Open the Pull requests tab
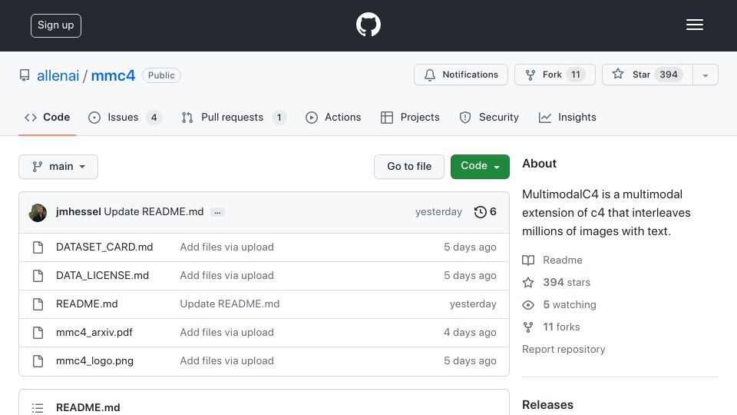 [x=233, y=117]
